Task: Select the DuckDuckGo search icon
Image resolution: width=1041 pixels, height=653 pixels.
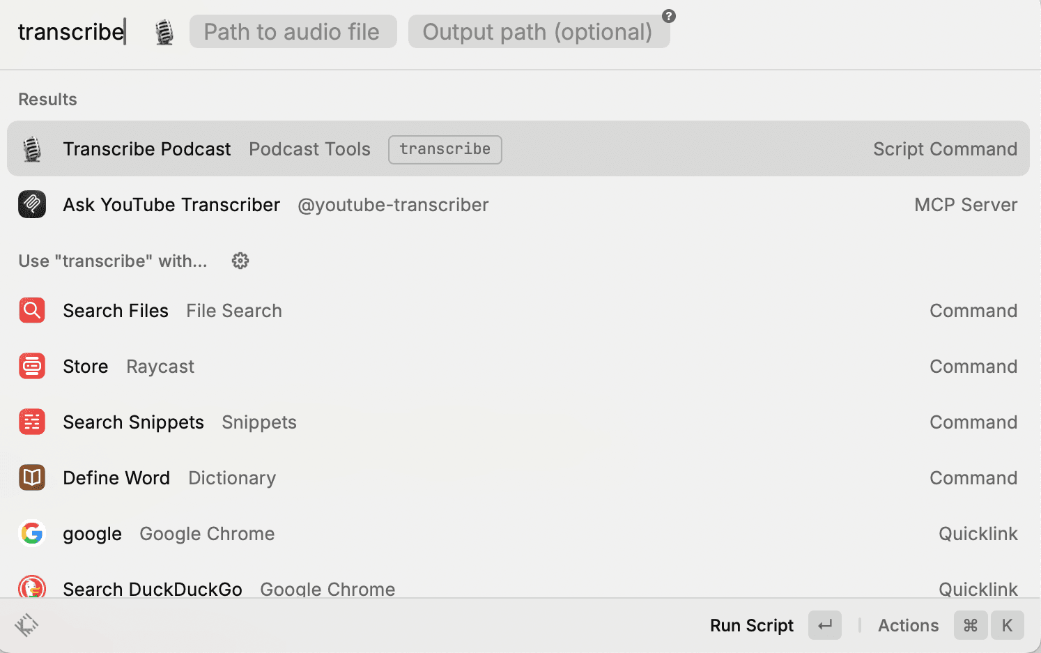Action: tap(32, 587)
